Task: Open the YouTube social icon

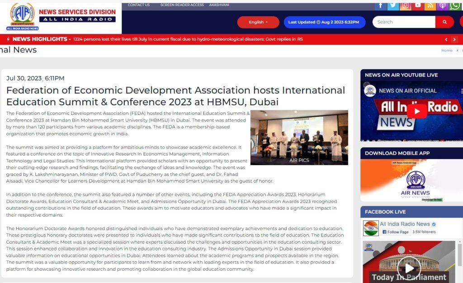Action: [x=418, y=6]
